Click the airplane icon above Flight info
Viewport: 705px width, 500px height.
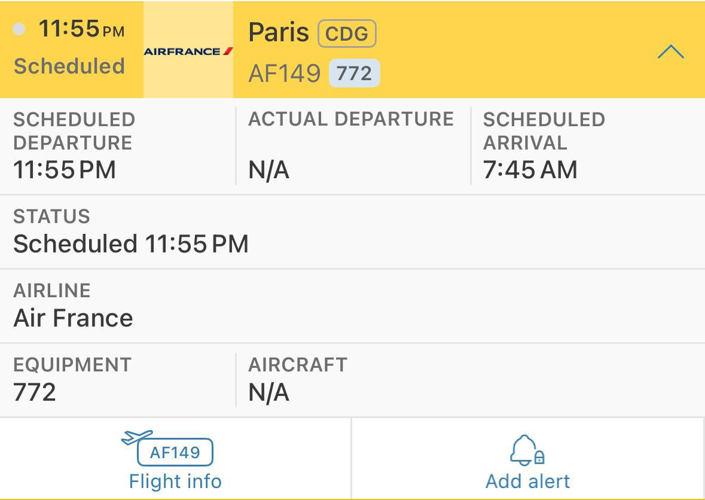click(x=137, y=438)
